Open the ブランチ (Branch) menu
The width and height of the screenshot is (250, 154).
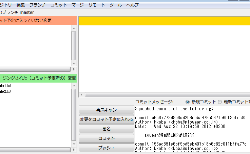click(x=37, y=5)
